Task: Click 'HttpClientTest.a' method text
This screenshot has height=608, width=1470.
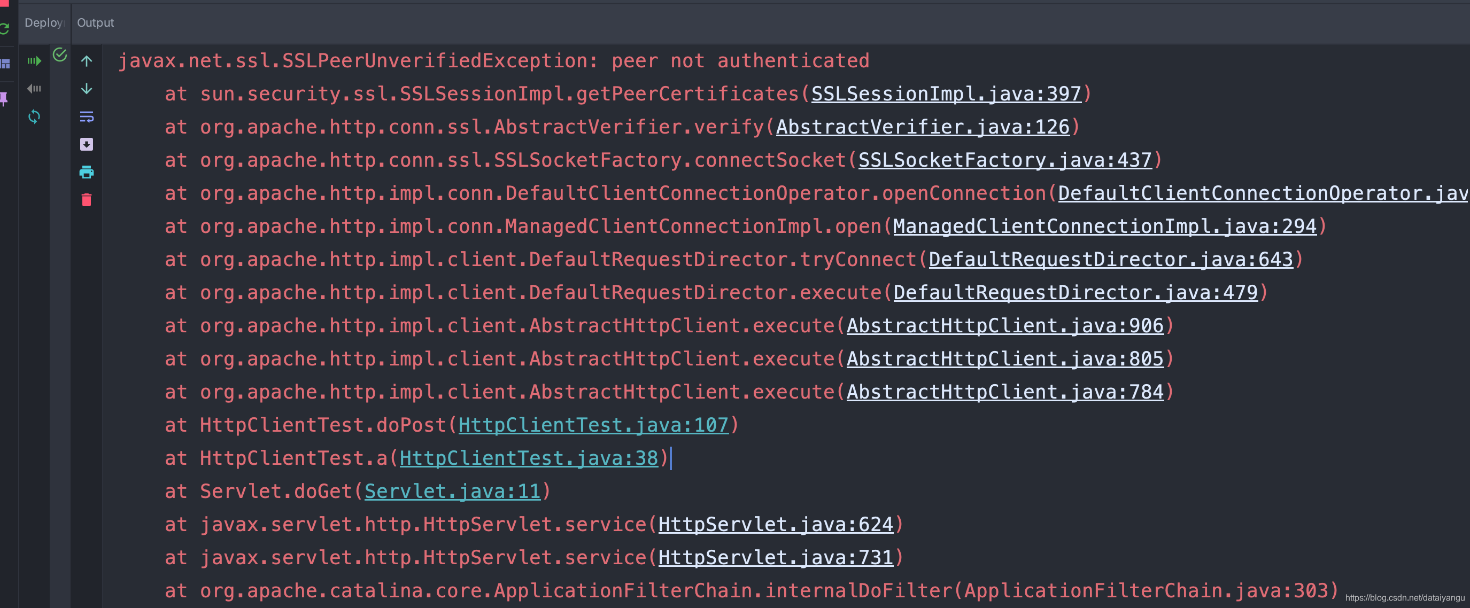Action: pyautogui.click(x=294, y=457)
